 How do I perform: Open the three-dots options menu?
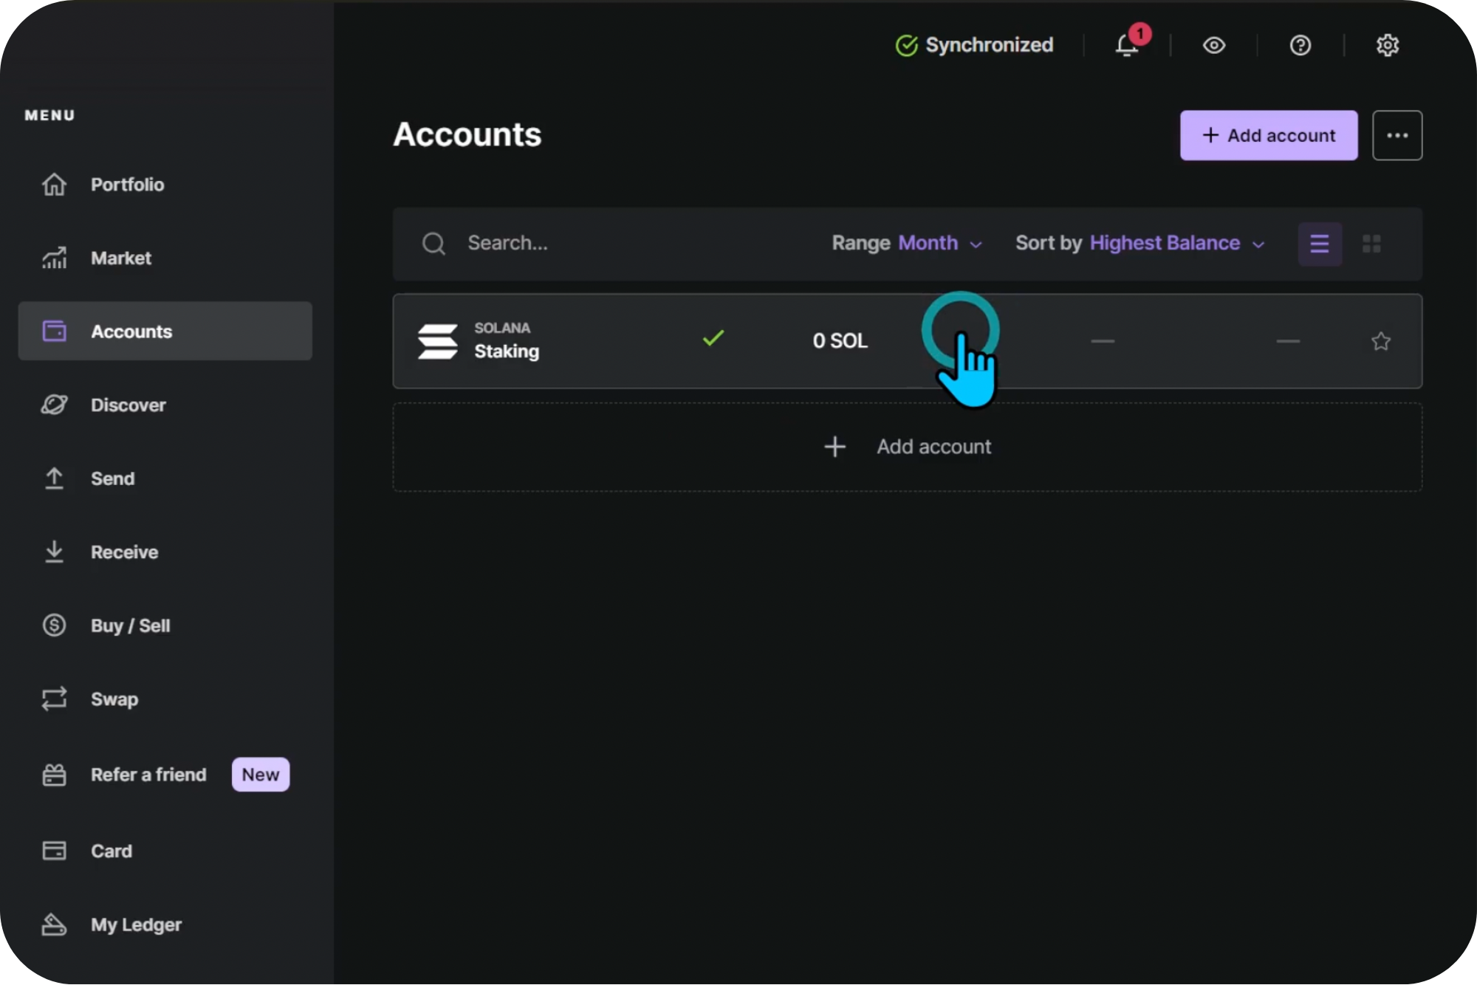coord(1397,135)
